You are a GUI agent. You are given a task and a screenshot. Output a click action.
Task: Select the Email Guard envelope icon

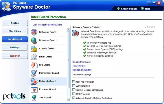(34, 57)
